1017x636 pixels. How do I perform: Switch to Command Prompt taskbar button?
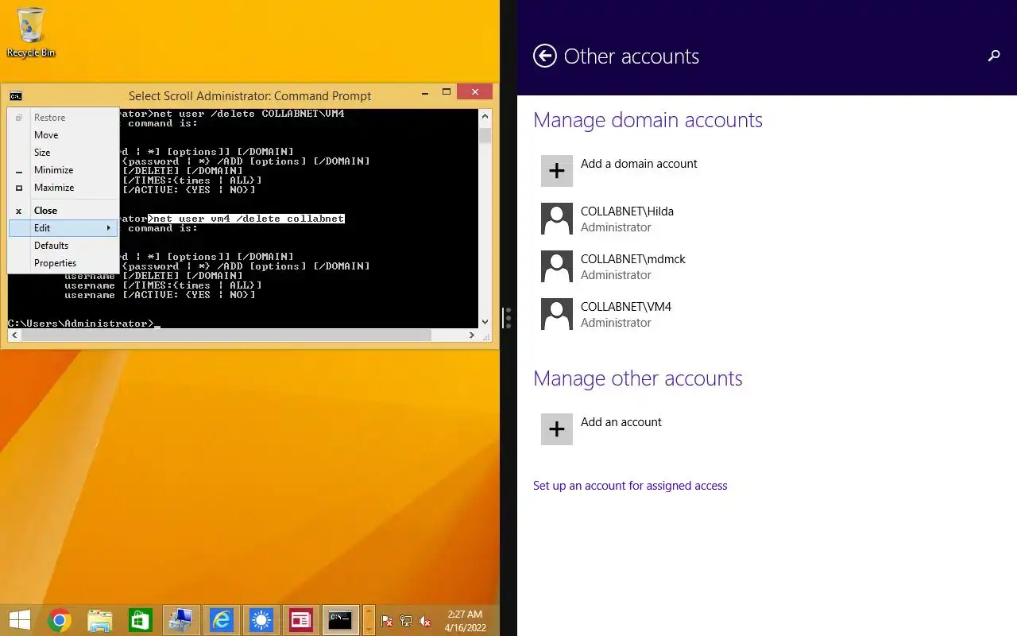tap(341, 620)
